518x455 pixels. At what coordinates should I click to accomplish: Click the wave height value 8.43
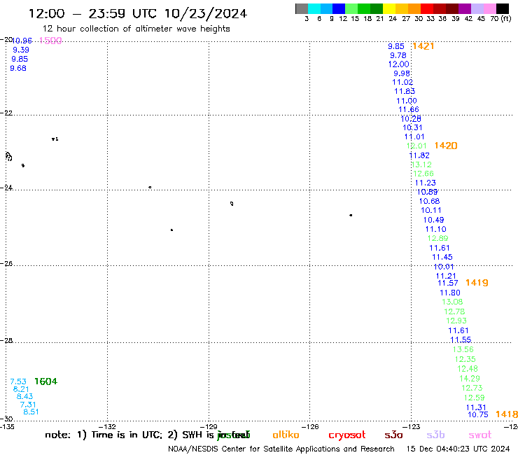(24, 396)
